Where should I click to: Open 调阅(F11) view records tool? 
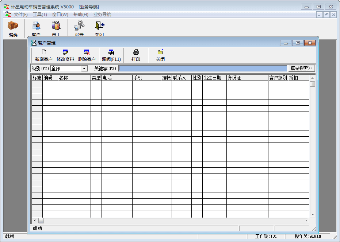pos(111,52)
